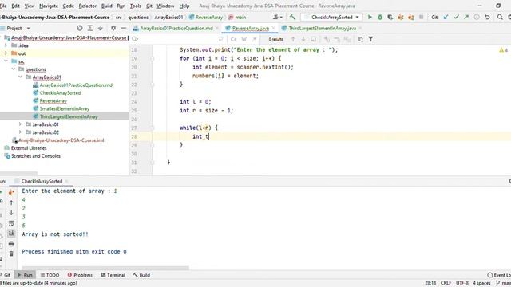Toggle Match Case in search bar

[x=233, y=39]
